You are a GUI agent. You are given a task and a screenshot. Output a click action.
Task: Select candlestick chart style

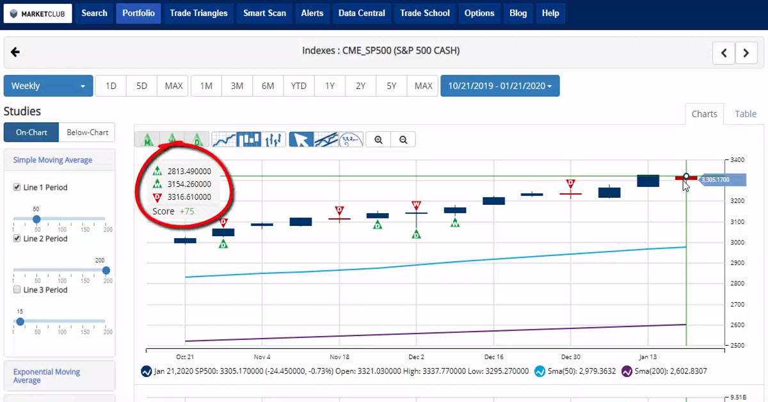pyautogui.click(x=248, y=140)
